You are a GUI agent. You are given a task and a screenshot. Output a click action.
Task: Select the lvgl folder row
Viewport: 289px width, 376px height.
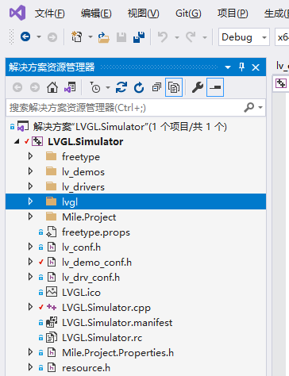pyautogui.click(x=136, y=201)
